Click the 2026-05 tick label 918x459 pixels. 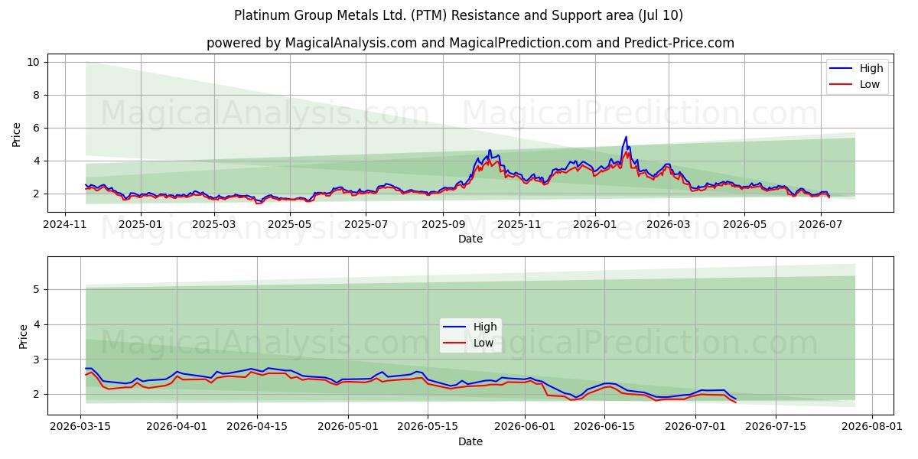[744, 224]
